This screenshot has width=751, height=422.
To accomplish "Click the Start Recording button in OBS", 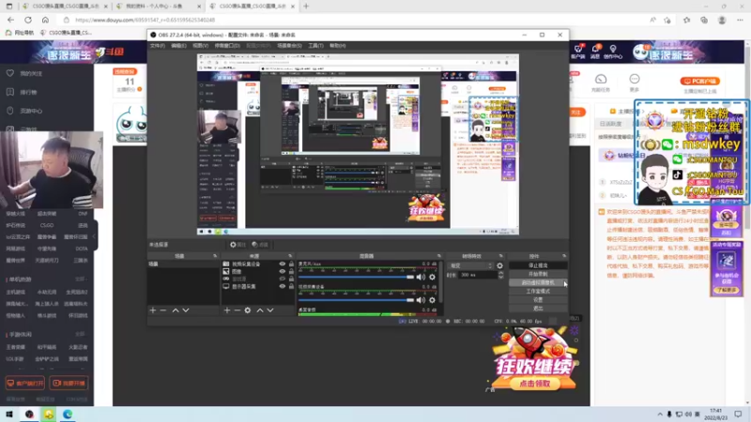I will [538, 274].
